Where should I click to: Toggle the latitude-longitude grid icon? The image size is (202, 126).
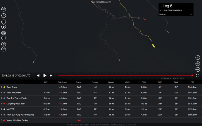[x=4, y=44]
